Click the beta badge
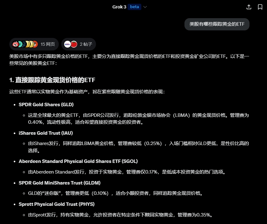The image size is (267, 224). click(134, 7)
